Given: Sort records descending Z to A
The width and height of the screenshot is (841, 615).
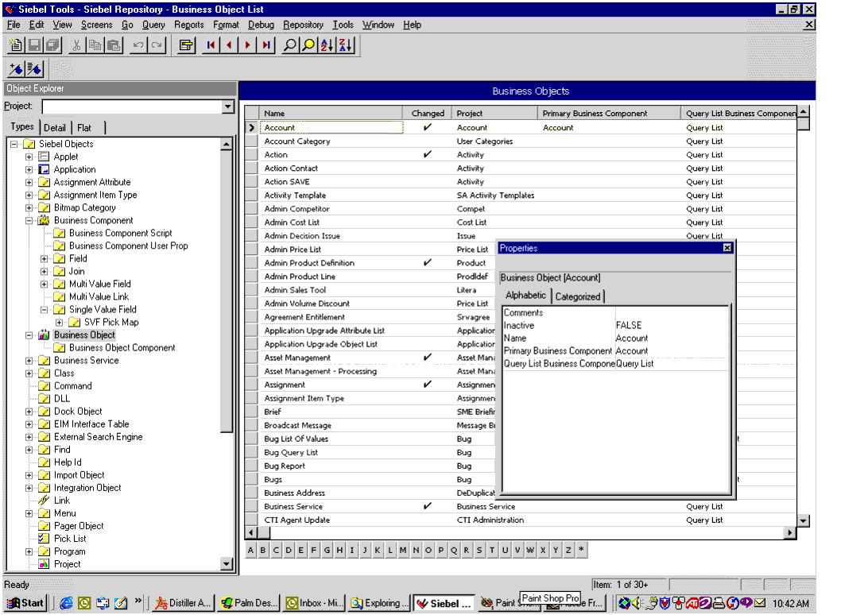Looking at the screenshot, I should (x=346, y=45).
